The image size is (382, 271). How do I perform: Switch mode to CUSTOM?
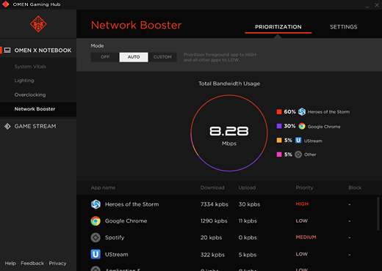click(x=162, y=57)
